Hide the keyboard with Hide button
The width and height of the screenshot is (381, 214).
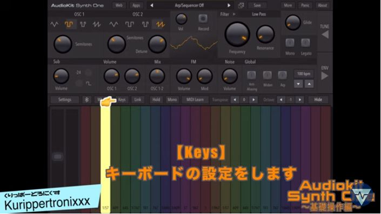pyautogui.click(x=318, y=100)
